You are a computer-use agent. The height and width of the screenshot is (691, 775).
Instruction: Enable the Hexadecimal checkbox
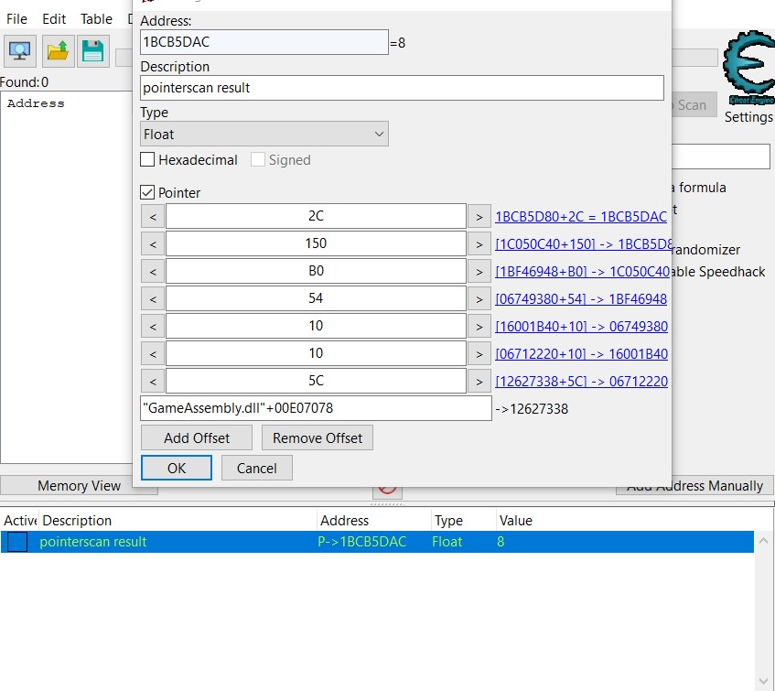[148, 159]
